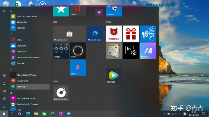Open the red gift box tile

click(131, 34)
